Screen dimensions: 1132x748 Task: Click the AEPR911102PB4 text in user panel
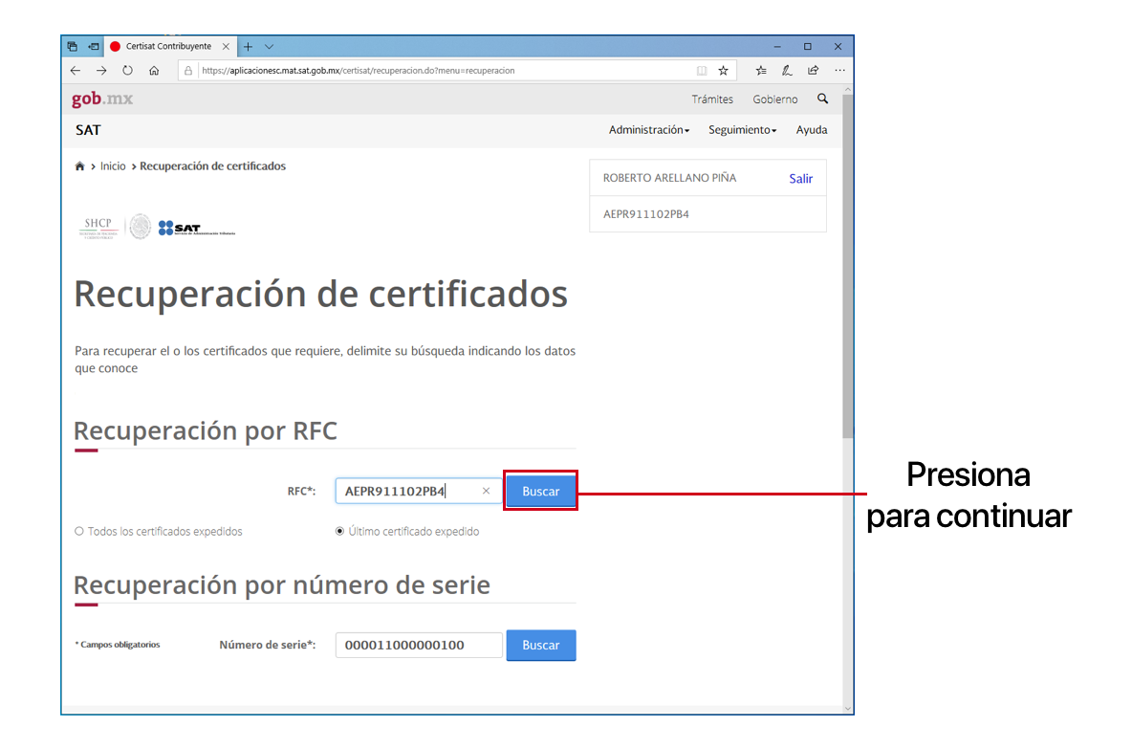tap(646, 214)
